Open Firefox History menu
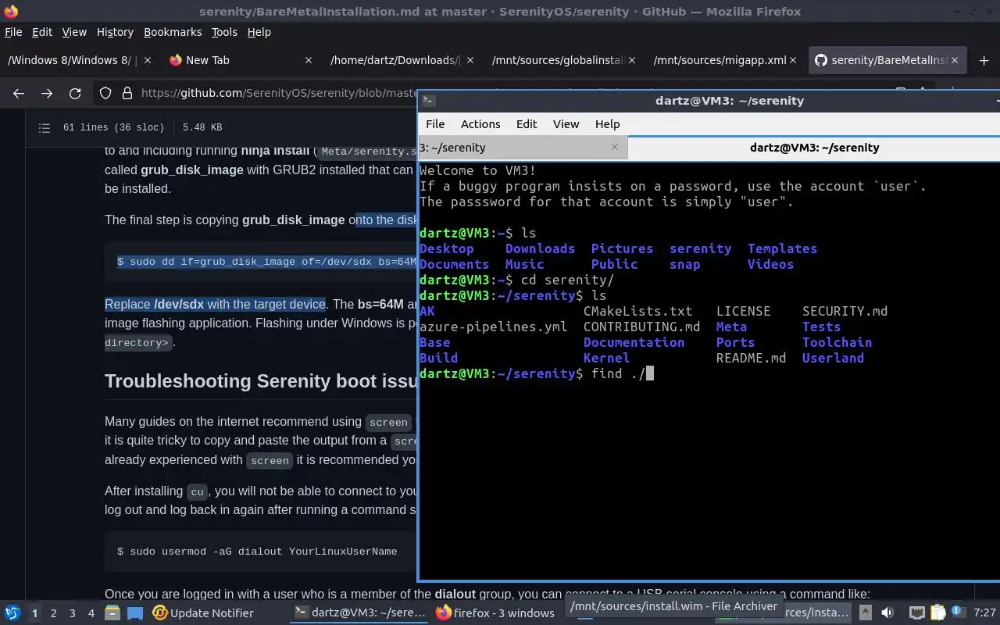 115,32
